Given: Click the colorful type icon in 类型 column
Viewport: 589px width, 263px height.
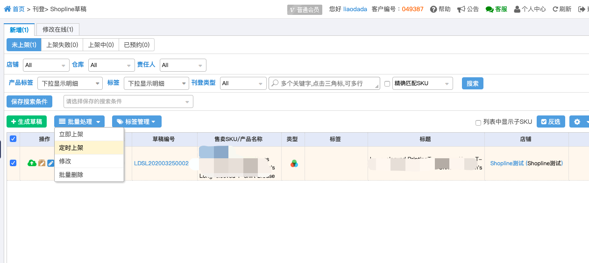Looking at the screenshot, I should pos(294,163).
